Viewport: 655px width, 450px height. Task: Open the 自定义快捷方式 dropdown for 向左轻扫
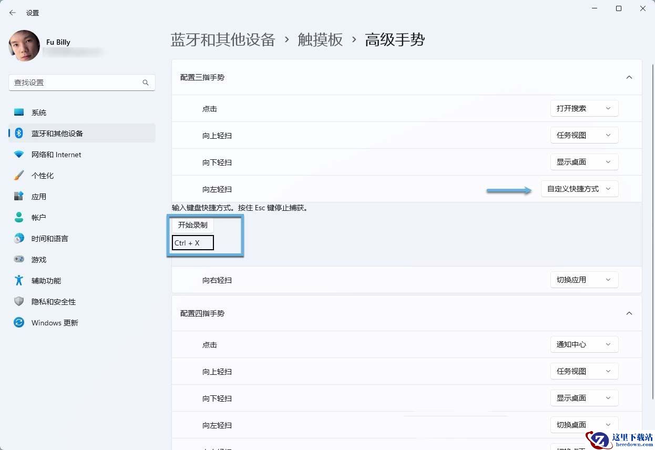579,189
